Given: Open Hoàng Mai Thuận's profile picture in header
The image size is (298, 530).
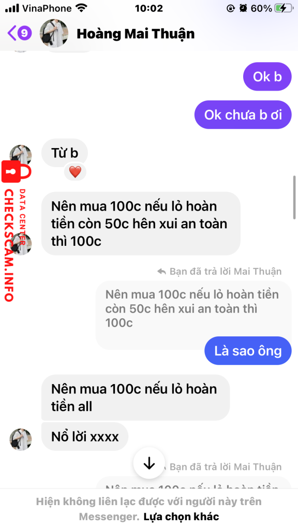Looking at the screenshot, I should click(x=54, y=33).
